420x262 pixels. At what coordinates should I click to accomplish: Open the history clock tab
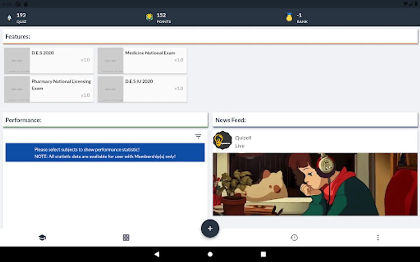(294, 238)
